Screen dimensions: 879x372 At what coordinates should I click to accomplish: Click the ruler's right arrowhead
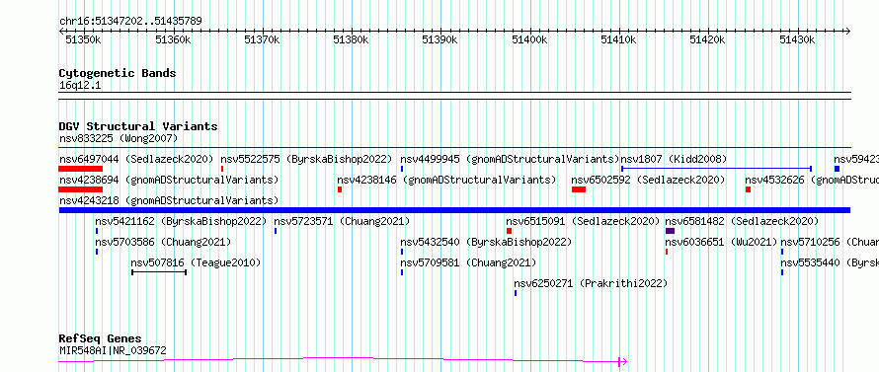(847, 31)
